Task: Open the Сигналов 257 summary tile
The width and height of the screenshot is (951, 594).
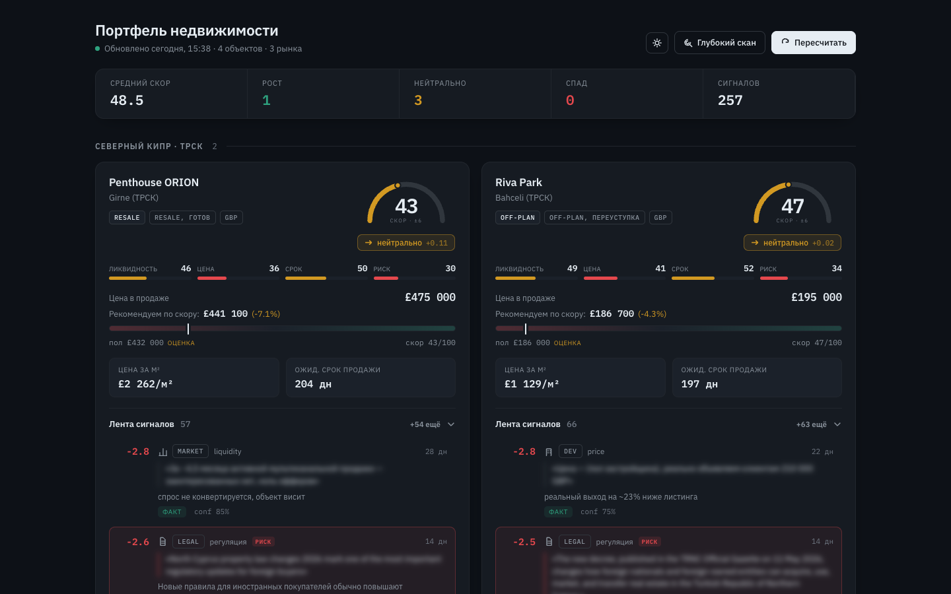Action: coord(779,94)
